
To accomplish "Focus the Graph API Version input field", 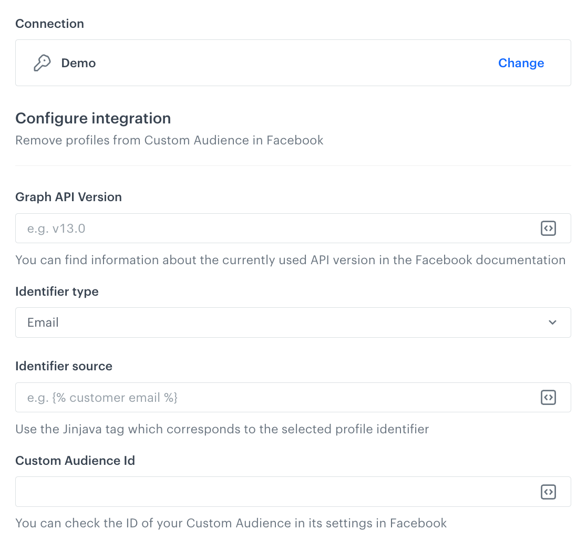I will [210, 228].
